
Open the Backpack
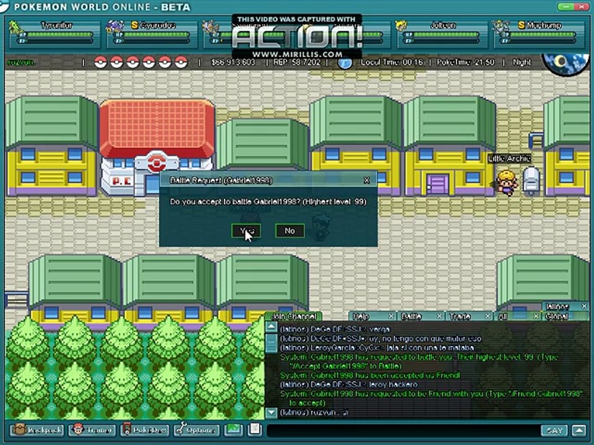37,430
